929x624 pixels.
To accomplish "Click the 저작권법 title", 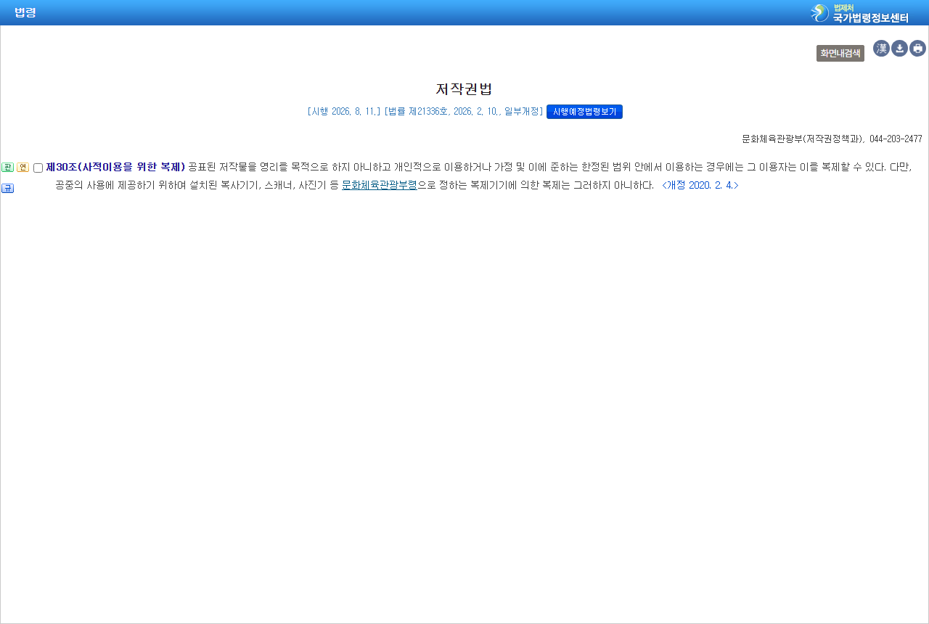I will coord(464,89).
